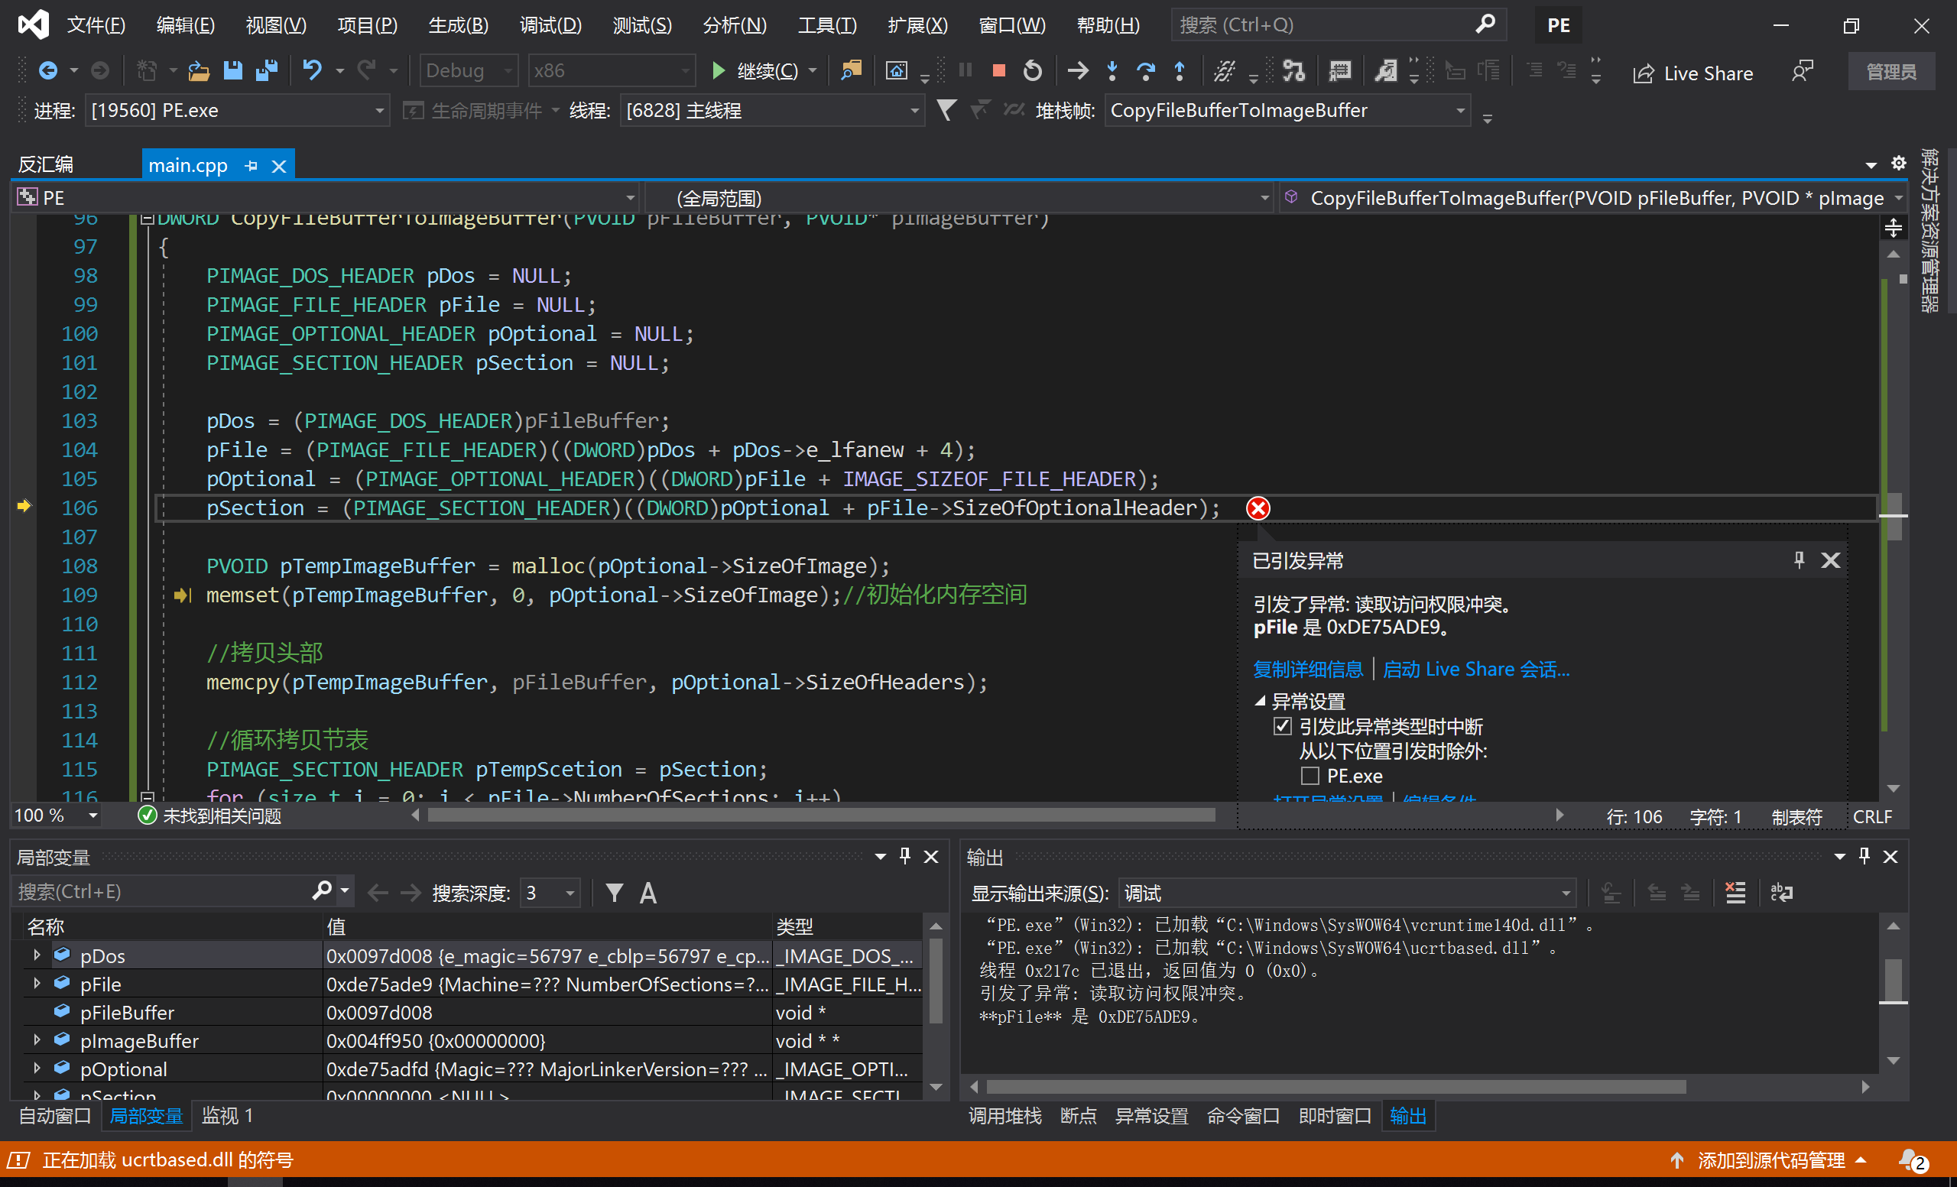Image resolution: width=1957 pixels, height=1187 pixels.
Task: Uncheck break when this exception type is thrown
Action: pos(1282,726)
